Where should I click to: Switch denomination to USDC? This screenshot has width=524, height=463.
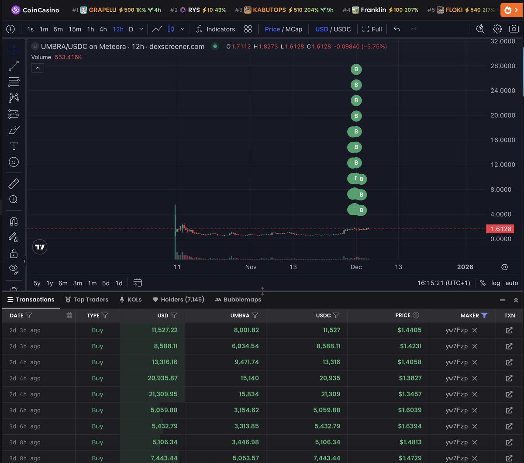[x=342, y=29]
